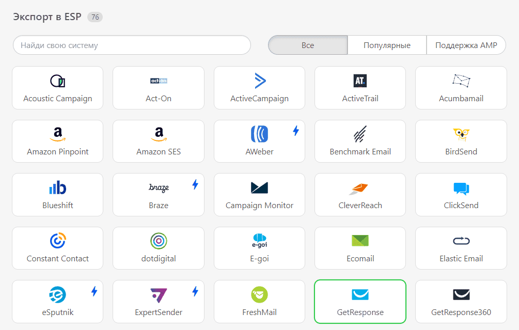Click the 76 count badge
Viewport: 519px width, 330px height.
[x=95, y=17]
